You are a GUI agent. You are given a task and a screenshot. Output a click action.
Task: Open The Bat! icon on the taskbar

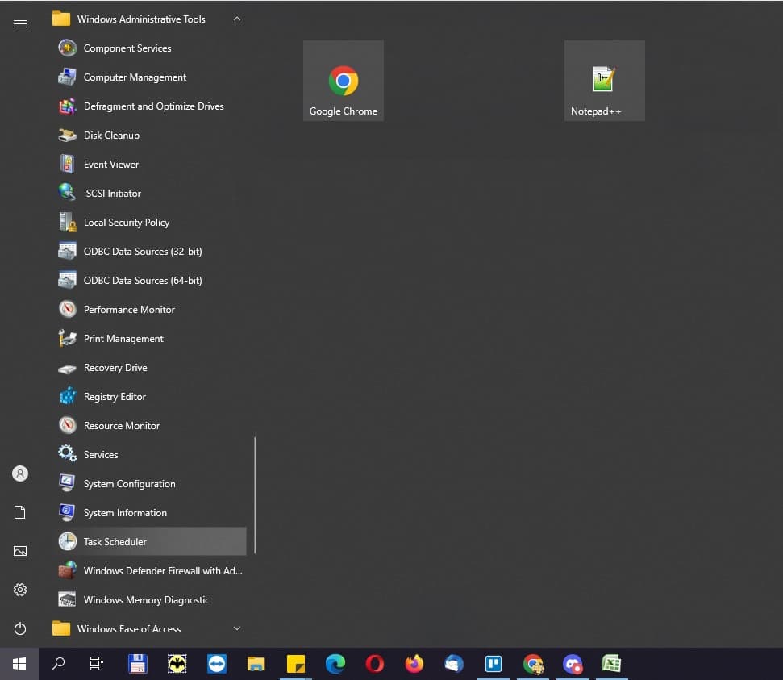[177, 664]
